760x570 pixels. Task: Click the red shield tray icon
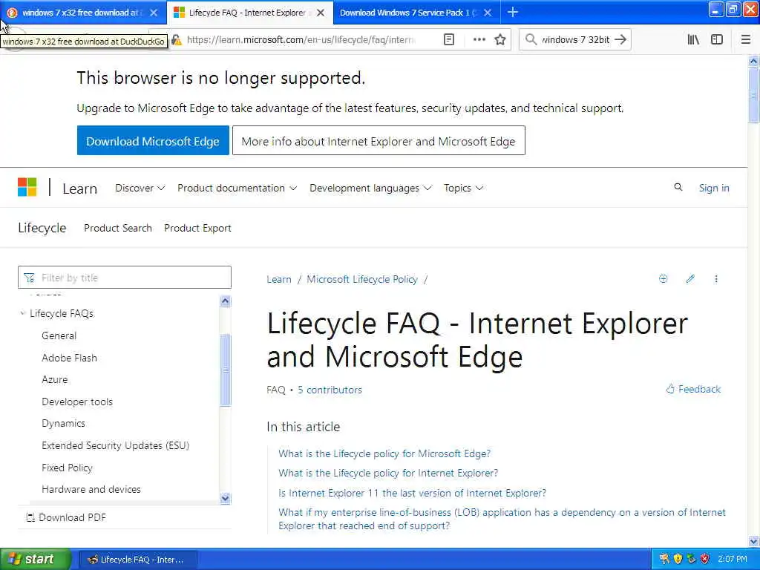[x=705, y=559]
